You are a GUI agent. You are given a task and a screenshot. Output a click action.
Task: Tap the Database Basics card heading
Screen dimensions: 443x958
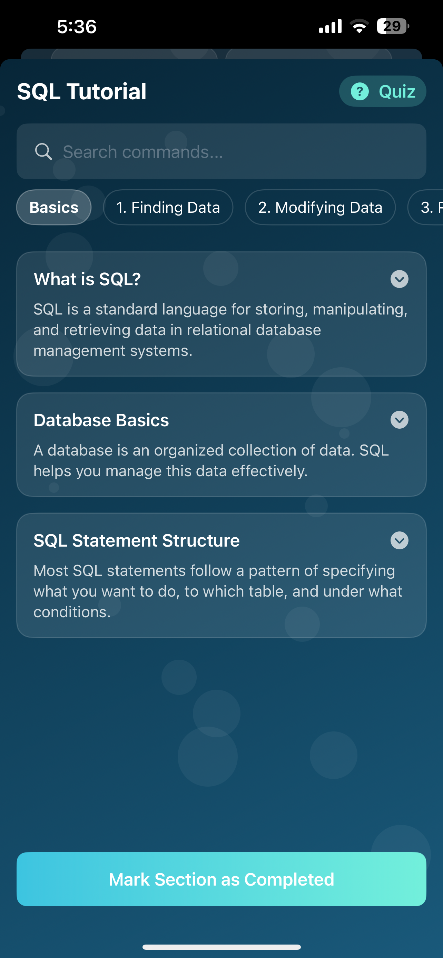coord(101,420)
